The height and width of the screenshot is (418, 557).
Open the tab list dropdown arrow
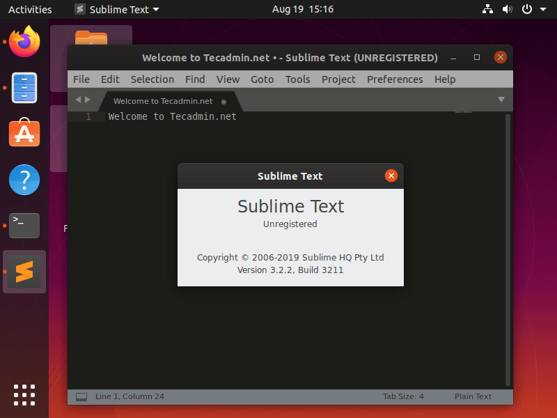tap(501, 100)
